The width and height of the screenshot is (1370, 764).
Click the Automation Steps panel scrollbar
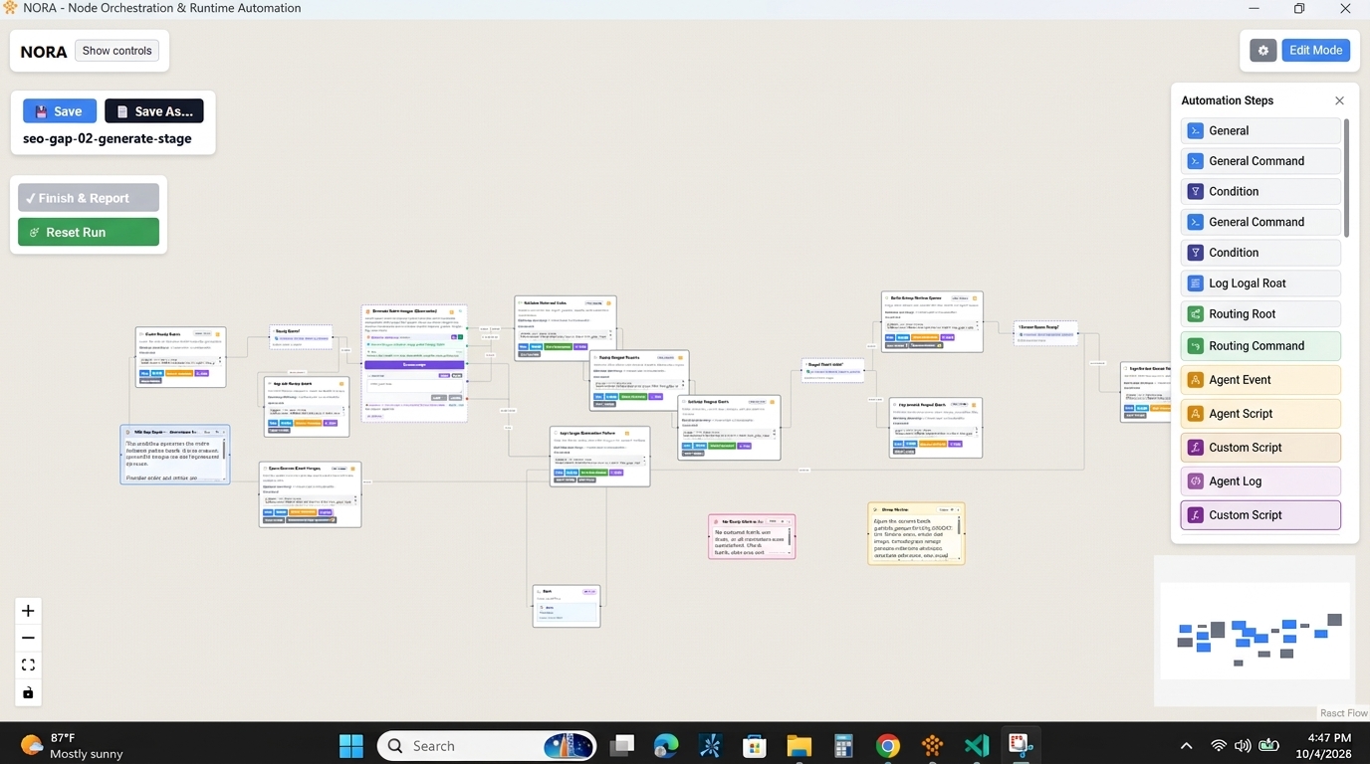pyautogui.click(x=1346, y=179)
